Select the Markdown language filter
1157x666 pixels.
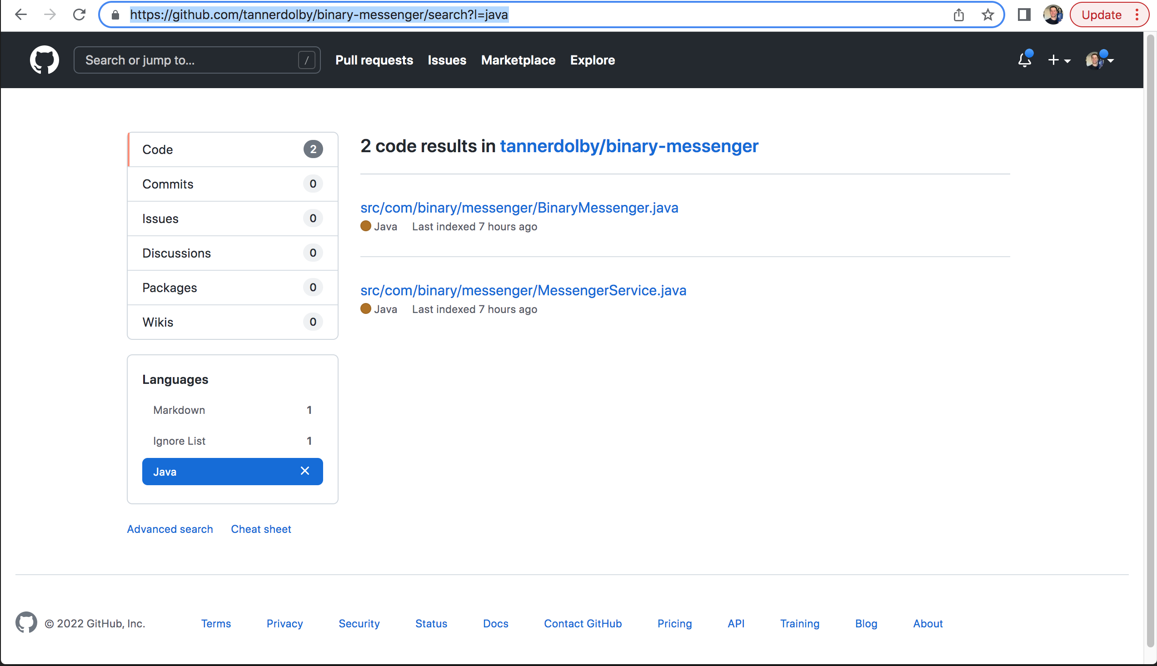(179, 410)
